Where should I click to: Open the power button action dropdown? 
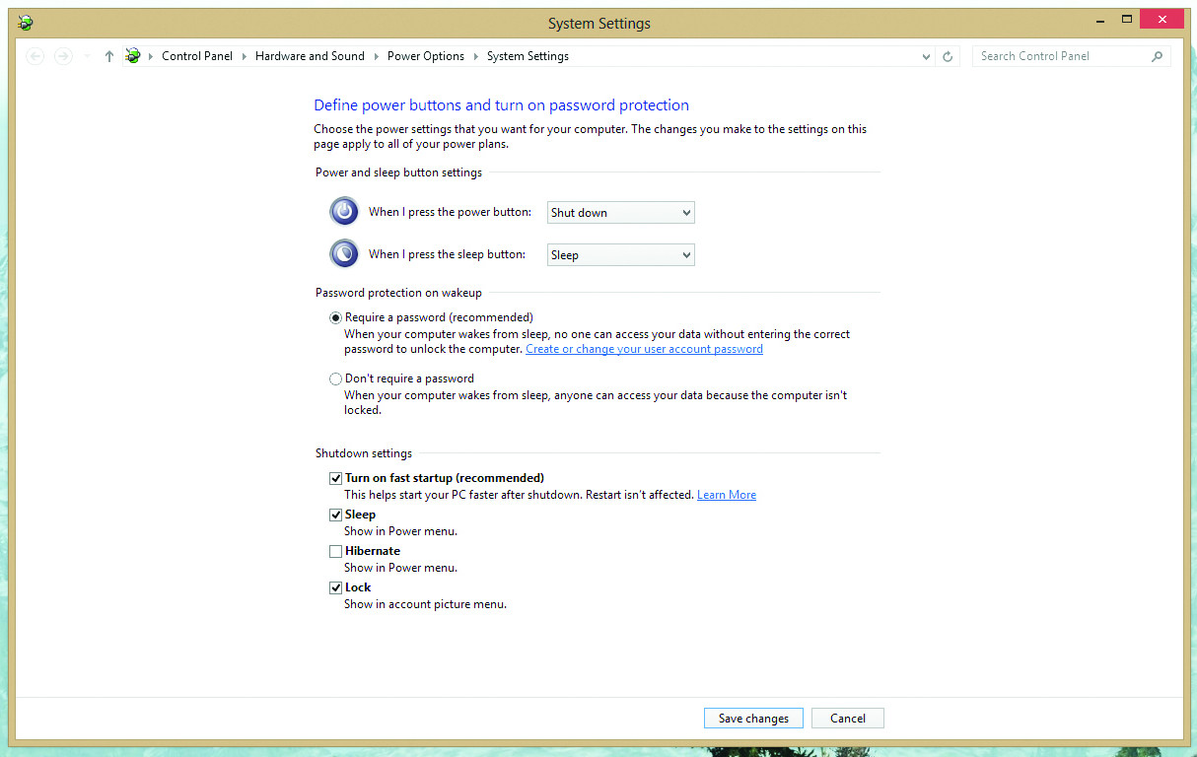click(620, 212)
